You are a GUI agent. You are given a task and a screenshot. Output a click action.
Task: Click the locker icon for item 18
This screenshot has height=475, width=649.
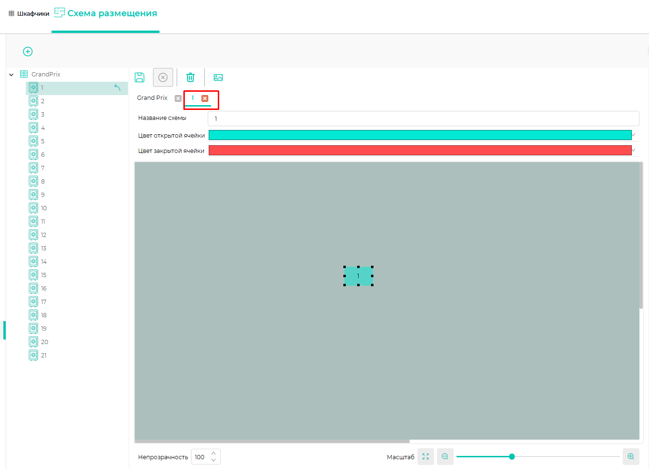click(x=33, y=315)
